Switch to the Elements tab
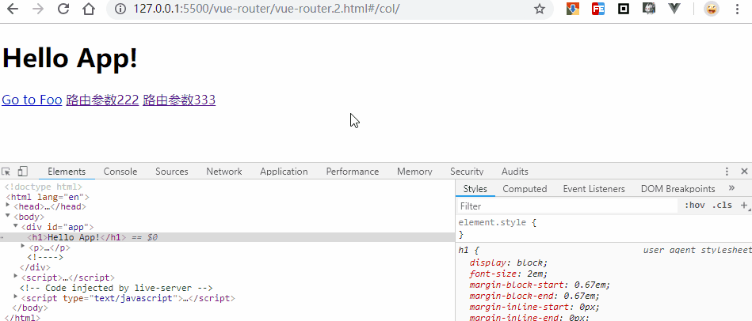This screenshot has height=321, width=752. coord(67,172)
